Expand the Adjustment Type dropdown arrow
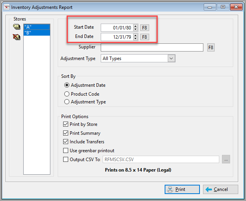Viewport: 246px width, 201px height. click(x=171, y=58)
